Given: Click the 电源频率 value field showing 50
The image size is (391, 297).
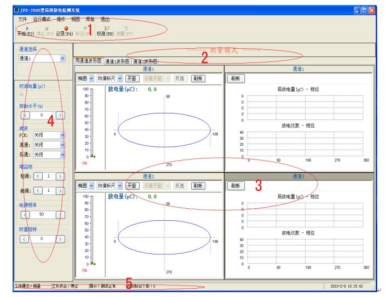Looking at the screenshot, I should pyautogui.click(x=43, y=215).
